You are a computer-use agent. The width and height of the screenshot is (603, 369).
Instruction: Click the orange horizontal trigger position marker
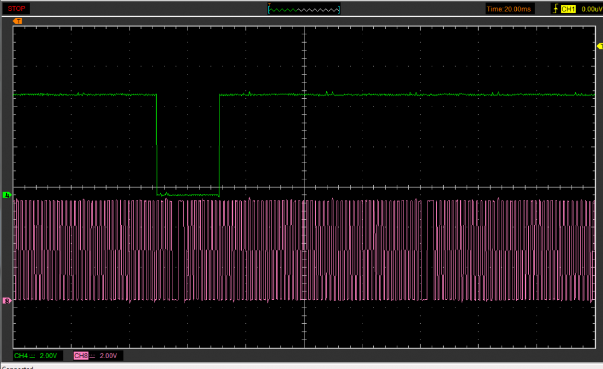[18, 21]
